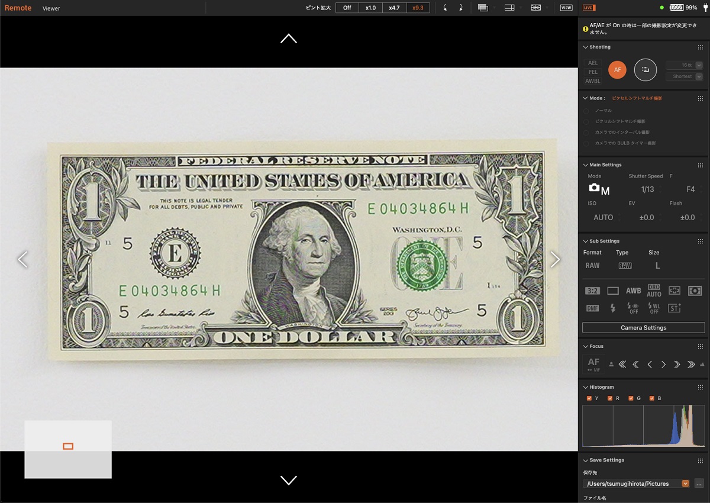Pan the magnified view right
710x503 pixels.
(x=555, y=259)
